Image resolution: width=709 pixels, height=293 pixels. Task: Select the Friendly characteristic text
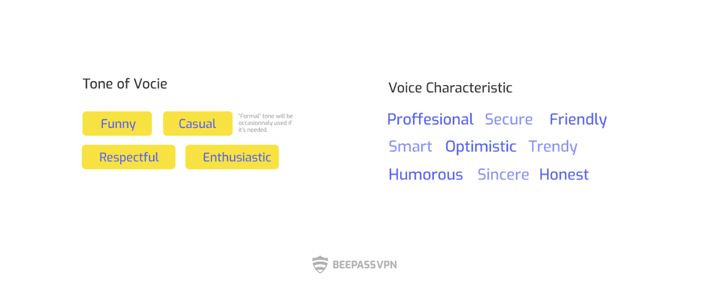point(578,119)
